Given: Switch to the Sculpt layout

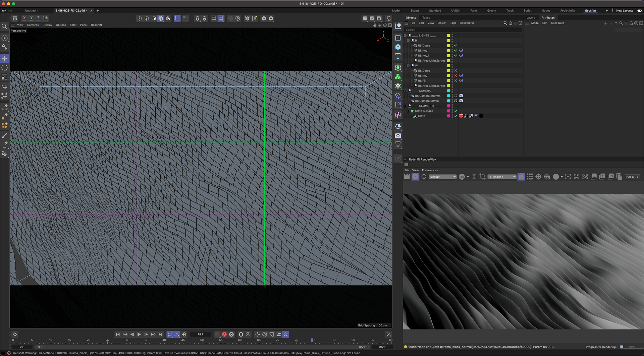Looking at the screenshot, I should click(x=415, y=11).
